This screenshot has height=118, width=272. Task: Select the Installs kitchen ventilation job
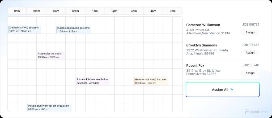coord(93,81)
